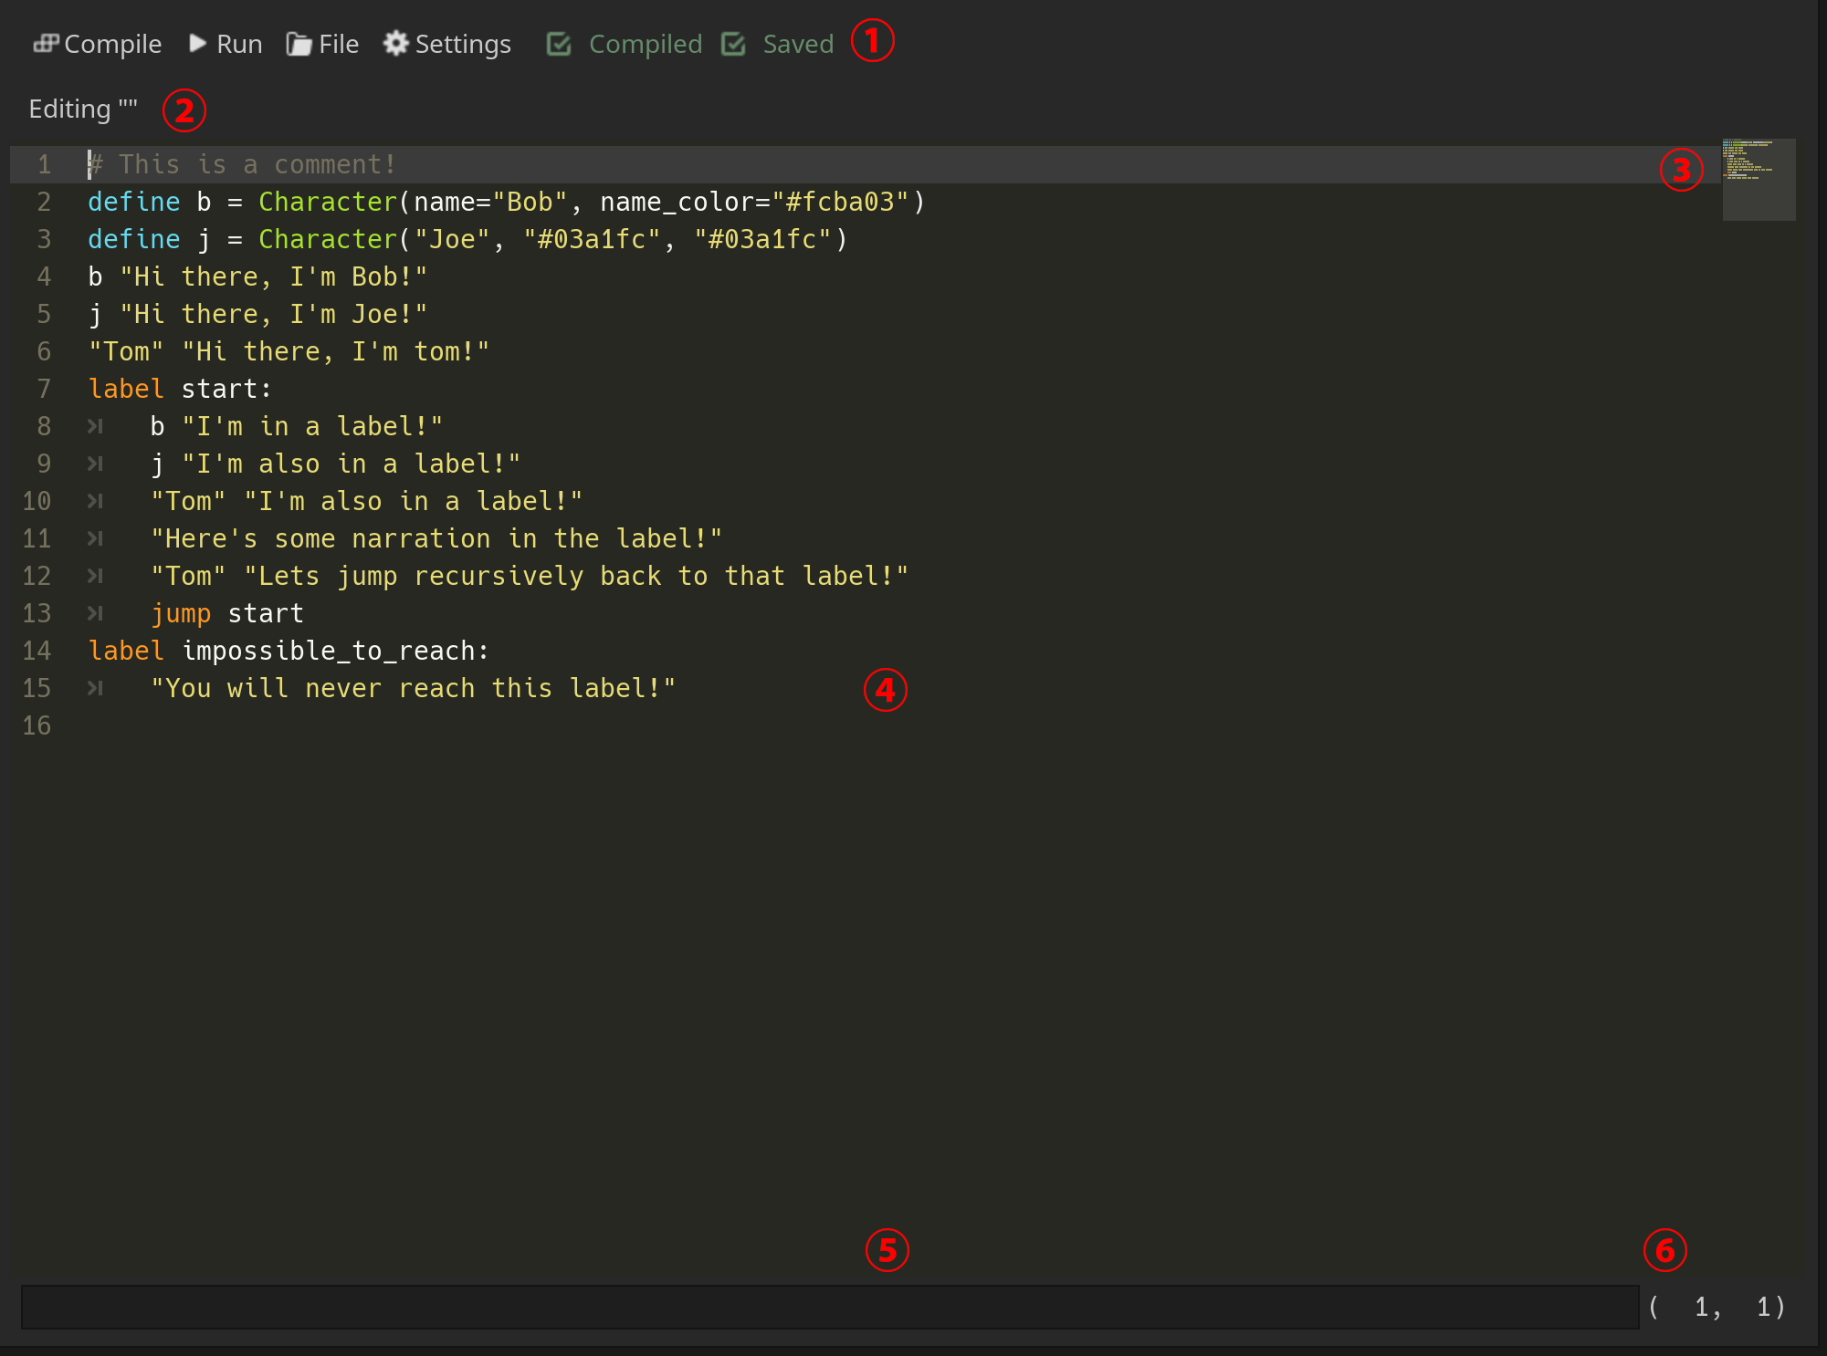
Task: Click the "You will never reach this label!" line
Action: pyautogui.click(x=413, y=688)
